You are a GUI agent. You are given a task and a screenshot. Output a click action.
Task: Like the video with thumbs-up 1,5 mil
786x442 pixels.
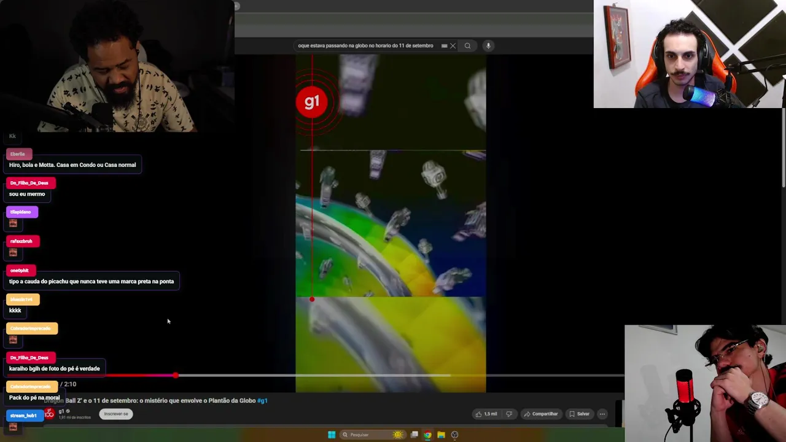coord(486,414)
